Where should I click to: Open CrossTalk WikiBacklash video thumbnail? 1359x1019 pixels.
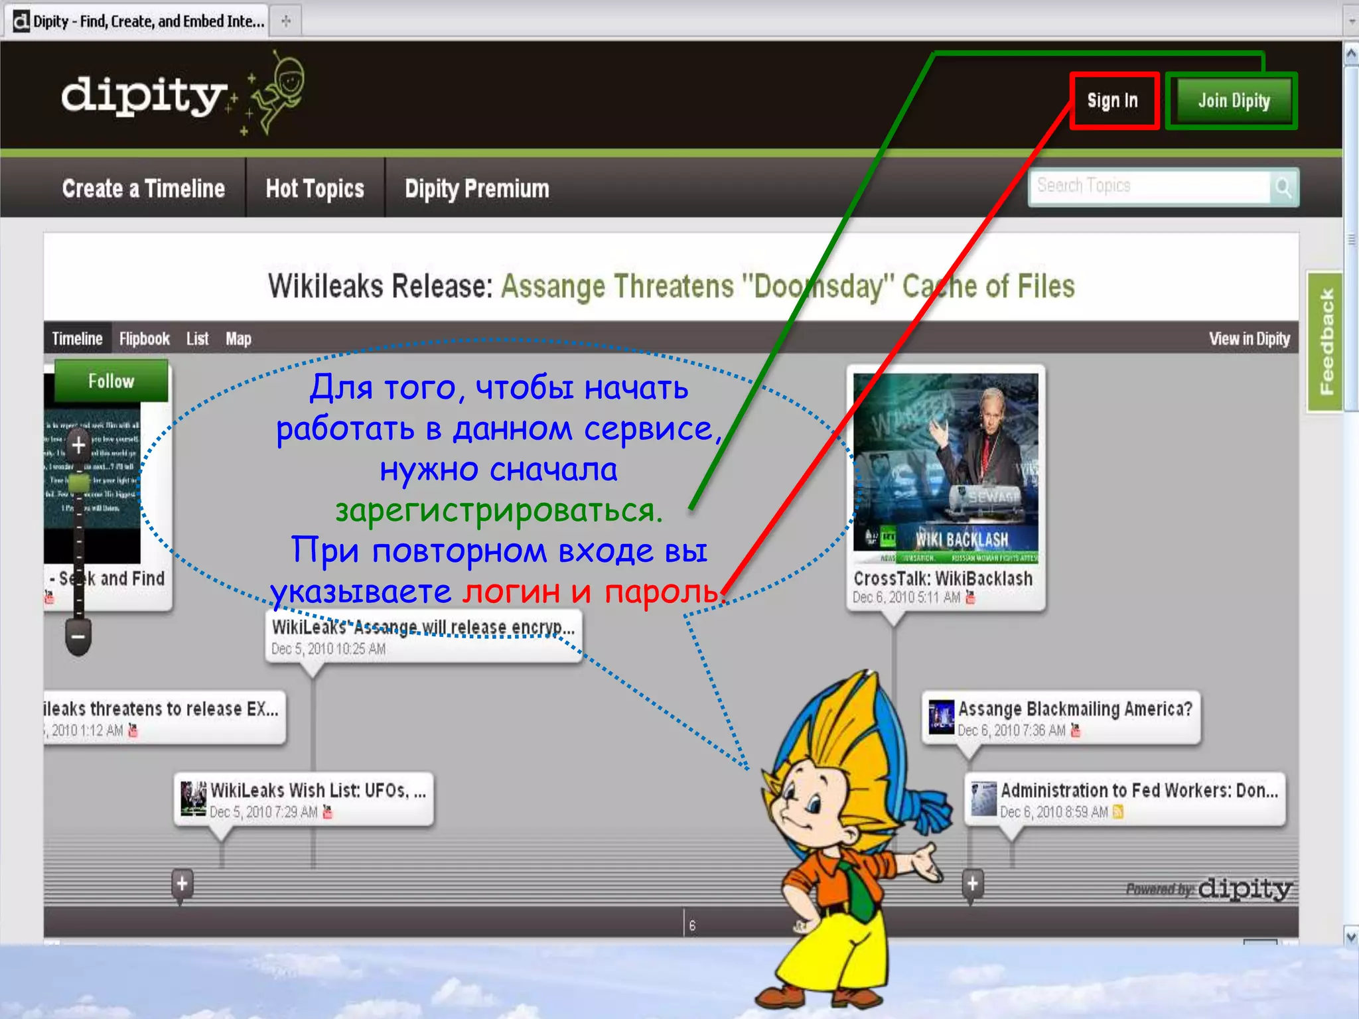(x=945, y=468)
